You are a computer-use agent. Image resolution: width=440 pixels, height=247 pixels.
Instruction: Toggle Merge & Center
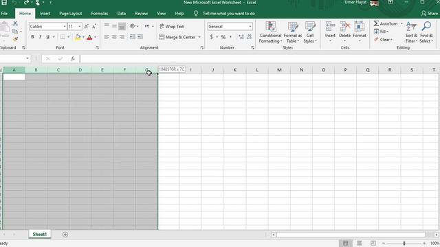[177, 37]
